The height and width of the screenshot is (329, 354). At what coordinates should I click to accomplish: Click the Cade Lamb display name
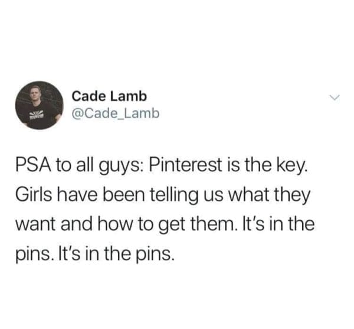[x=109, y=96]
